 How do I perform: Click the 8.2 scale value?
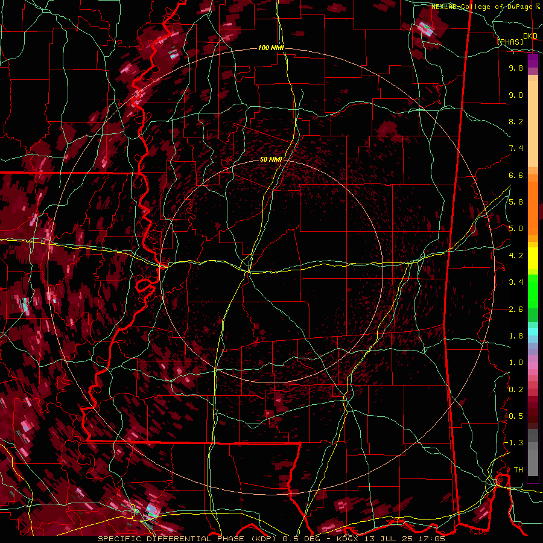516,121
